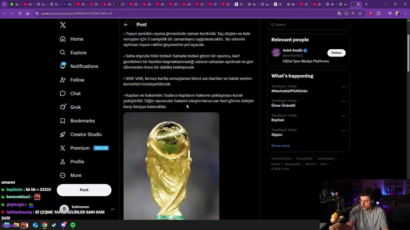Click the browser address bar URL

click(77, 13)
